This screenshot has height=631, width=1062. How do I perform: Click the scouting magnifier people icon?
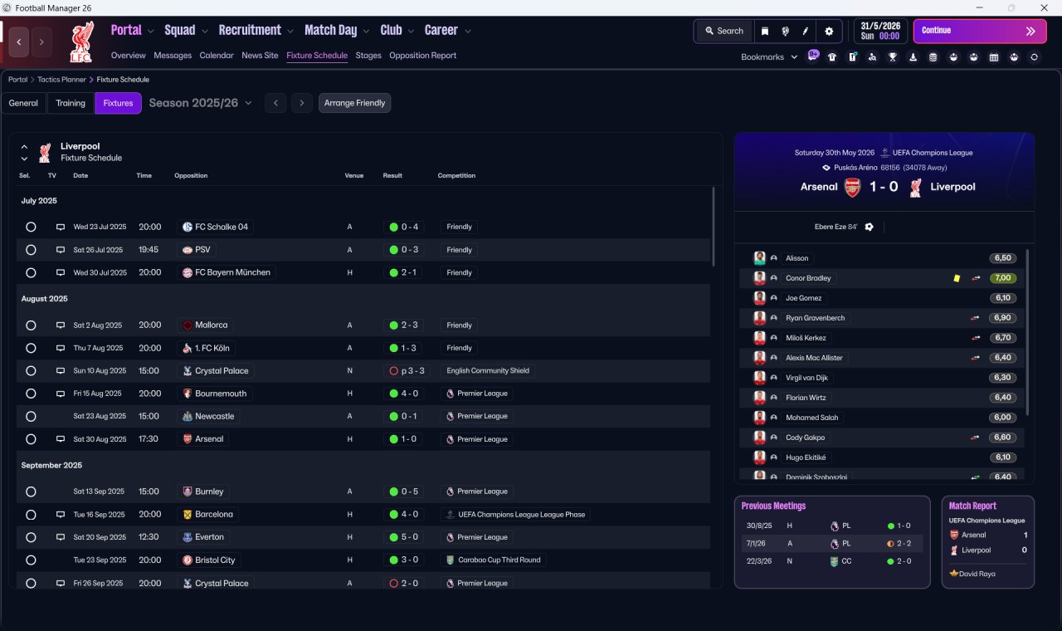(x=873, y=57)
